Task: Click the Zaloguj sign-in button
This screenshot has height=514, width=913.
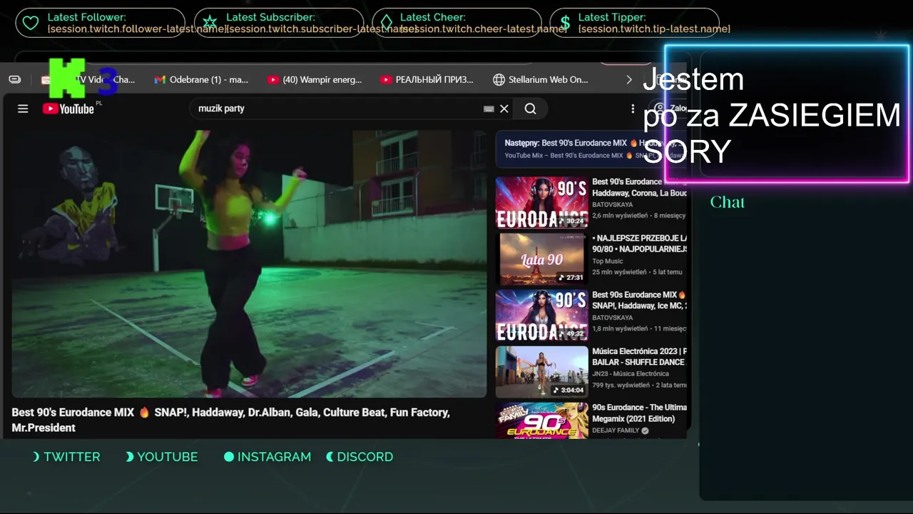Action: (670, 109)
